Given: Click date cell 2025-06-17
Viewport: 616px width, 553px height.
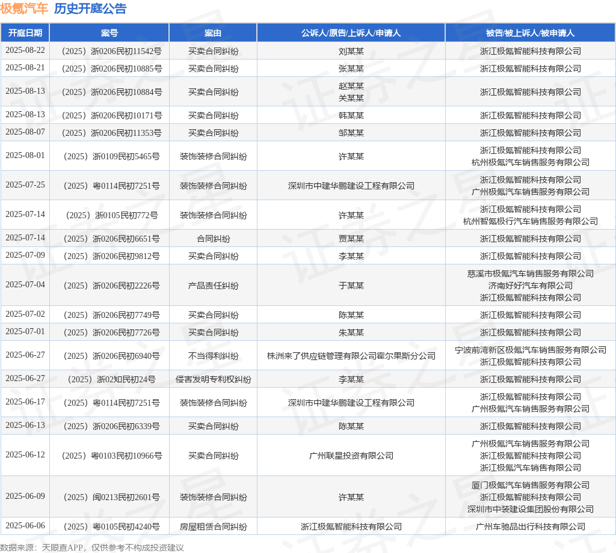Looking at the screenshot, I should pyautogui.click(x=25, y=402).
